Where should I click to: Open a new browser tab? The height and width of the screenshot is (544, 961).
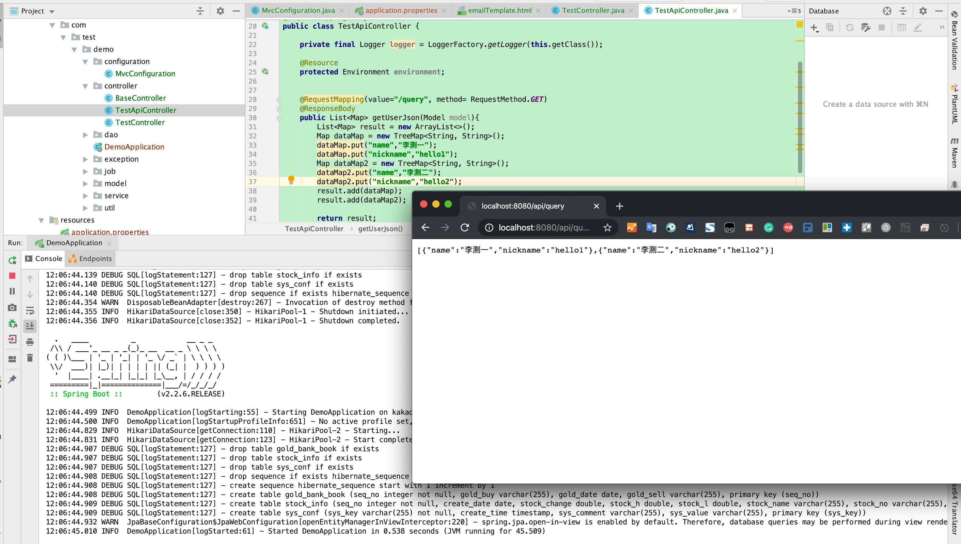(x=619, y=206)
